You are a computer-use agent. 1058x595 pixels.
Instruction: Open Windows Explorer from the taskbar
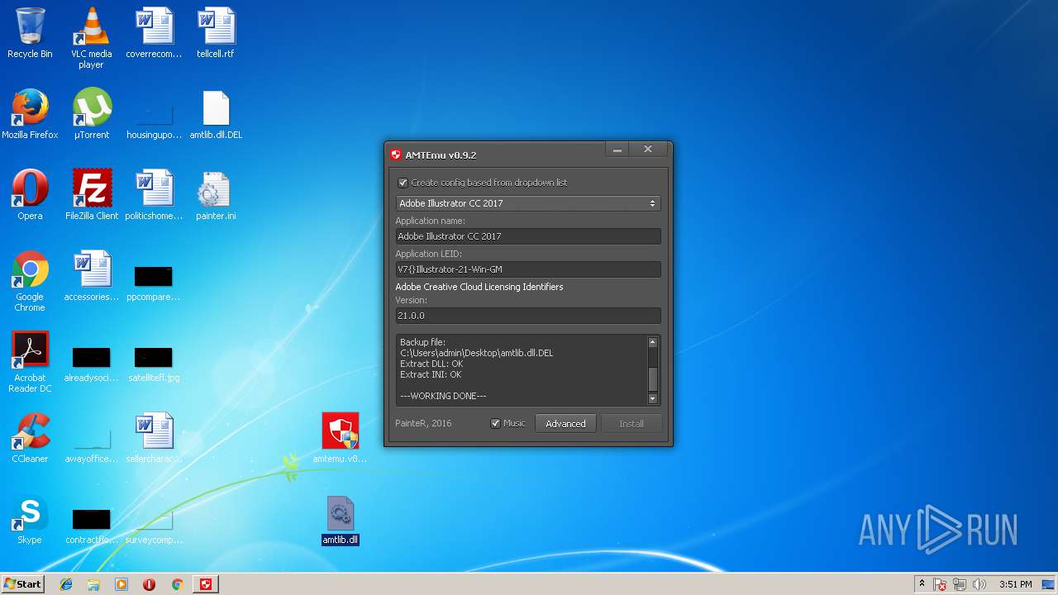click(x=93, y=584)
